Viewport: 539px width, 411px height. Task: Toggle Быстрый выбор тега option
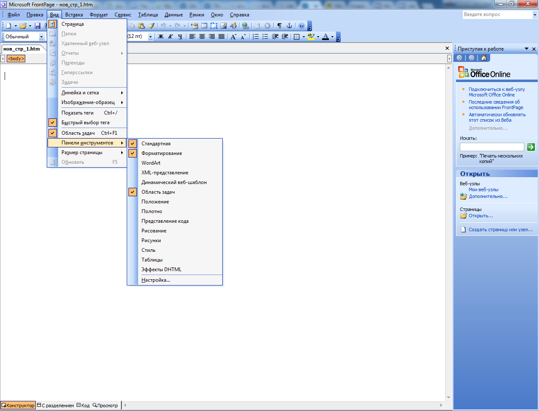(87, 123)
